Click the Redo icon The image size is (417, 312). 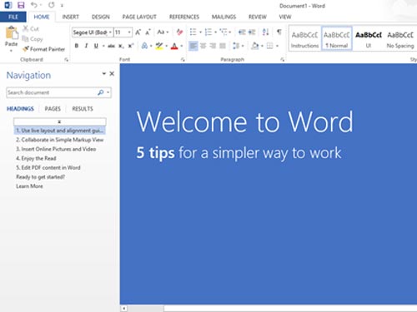pos(52,5)
